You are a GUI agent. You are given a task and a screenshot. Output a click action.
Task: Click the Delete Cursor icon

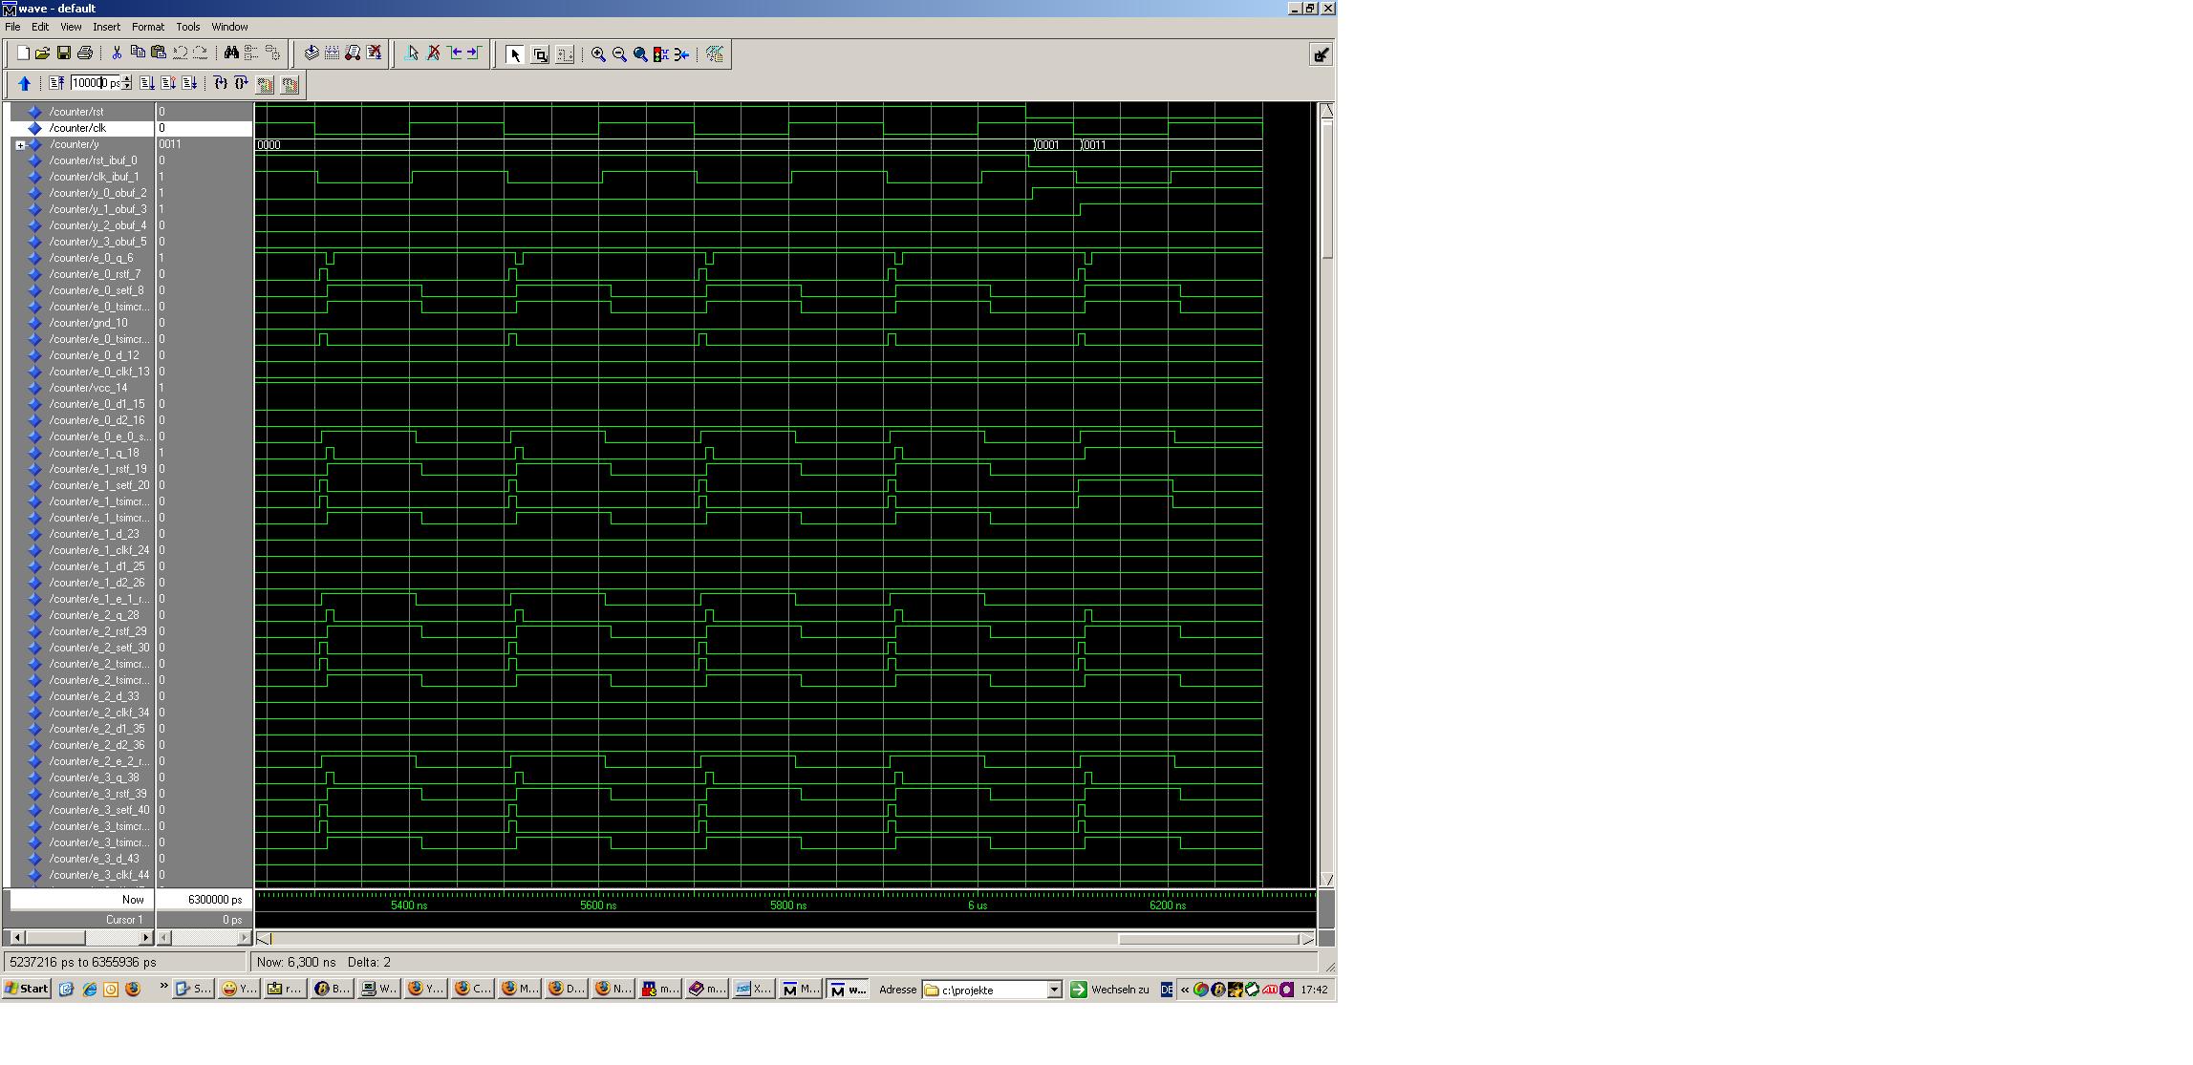coord(433,53)
